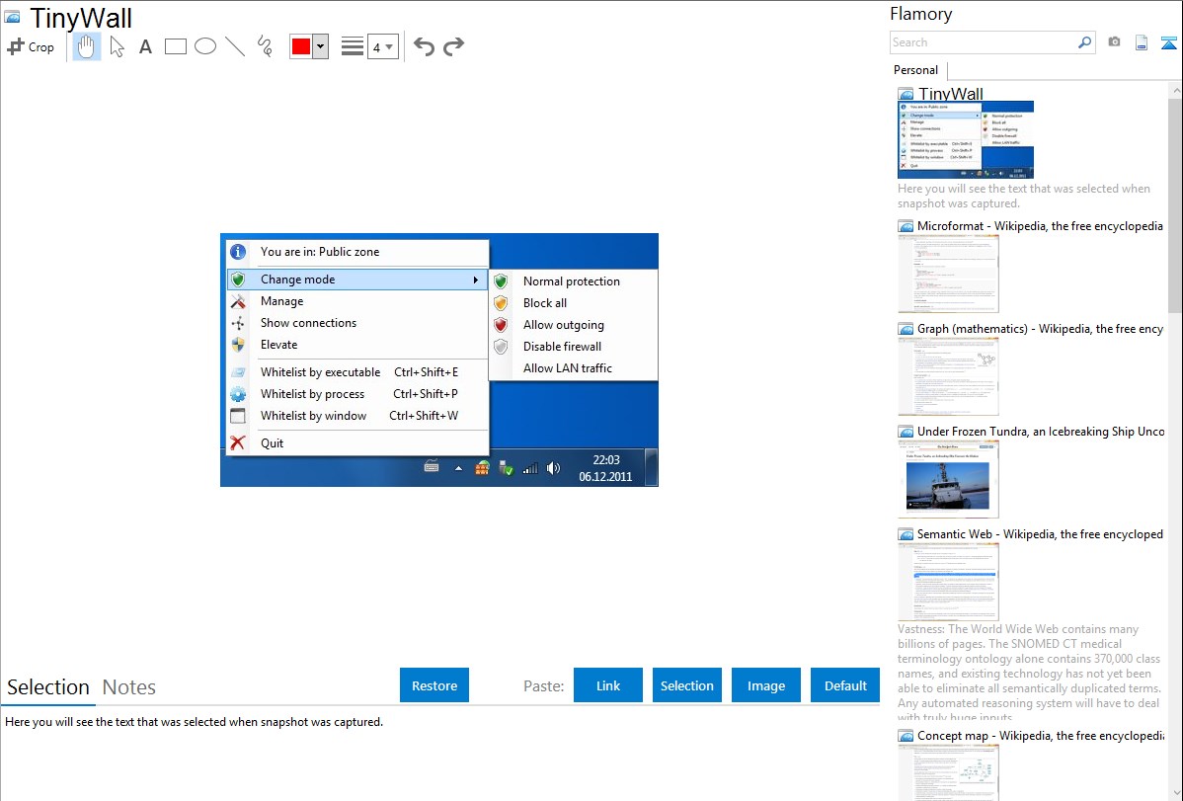1183x801 pixels.
Task: Open the Personal tab
Action: pos(915,70)
